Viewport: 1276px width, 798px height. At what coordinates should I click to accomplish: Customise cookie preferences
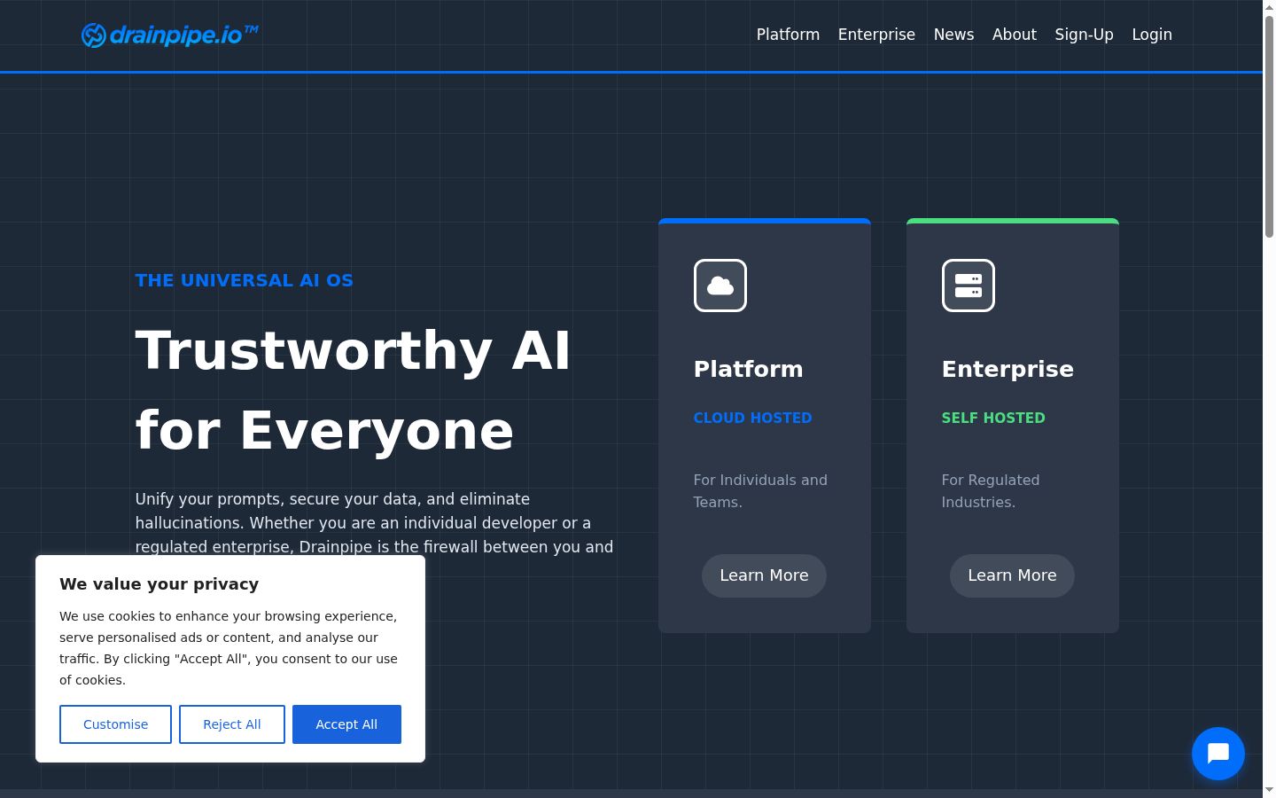click(x=115, y=724)
